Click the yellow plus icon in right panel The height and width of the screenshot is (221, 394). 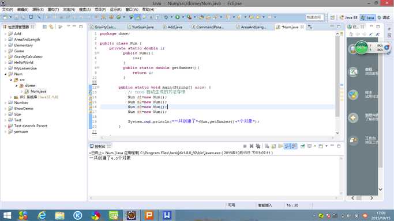coord(354,117)
